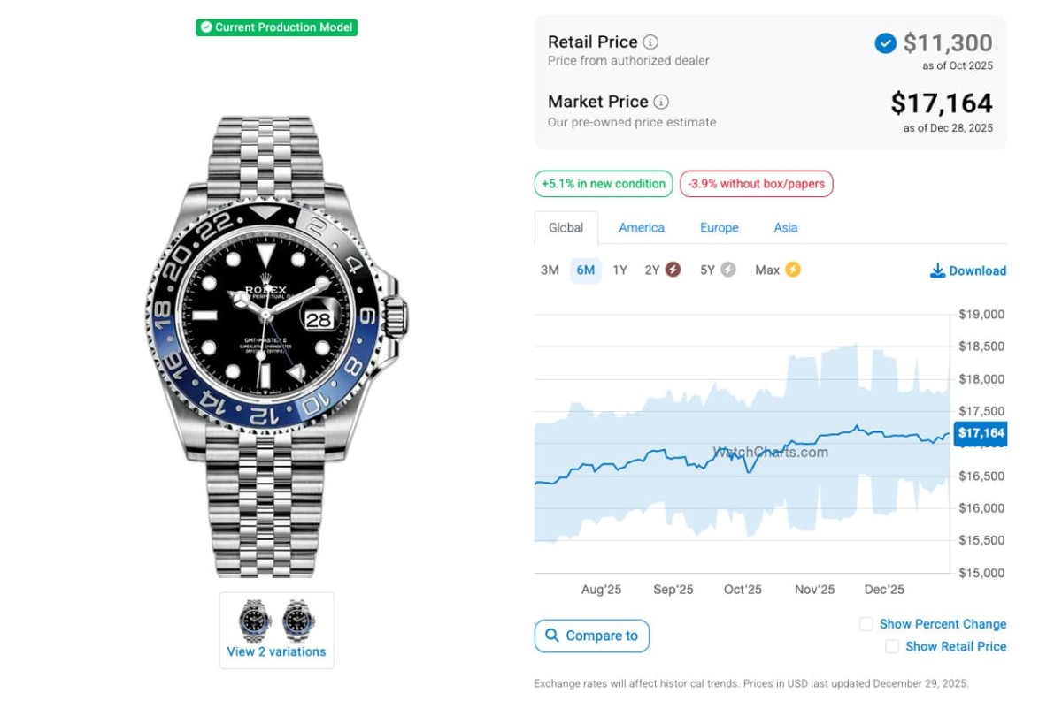
Task: Select the Asia region tab
Action: pos(786,227)
